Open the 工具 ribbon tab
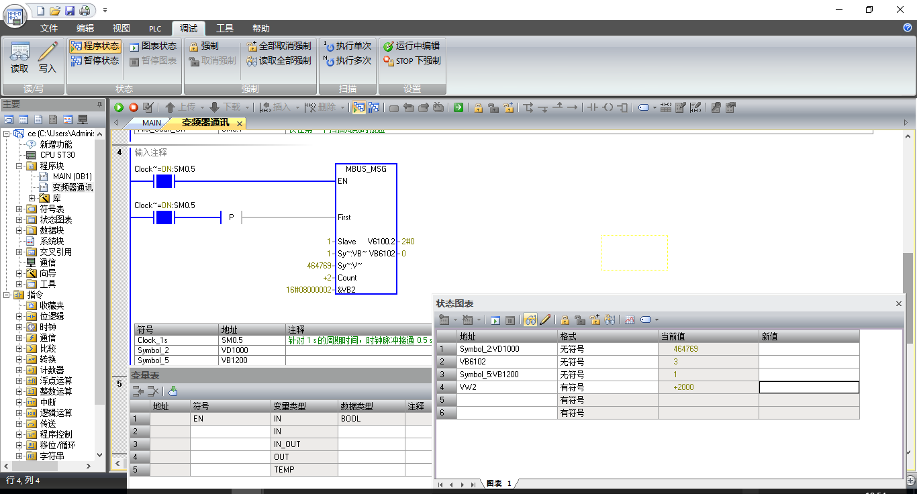This screenshot has height=494, width=917. (225, 28)
